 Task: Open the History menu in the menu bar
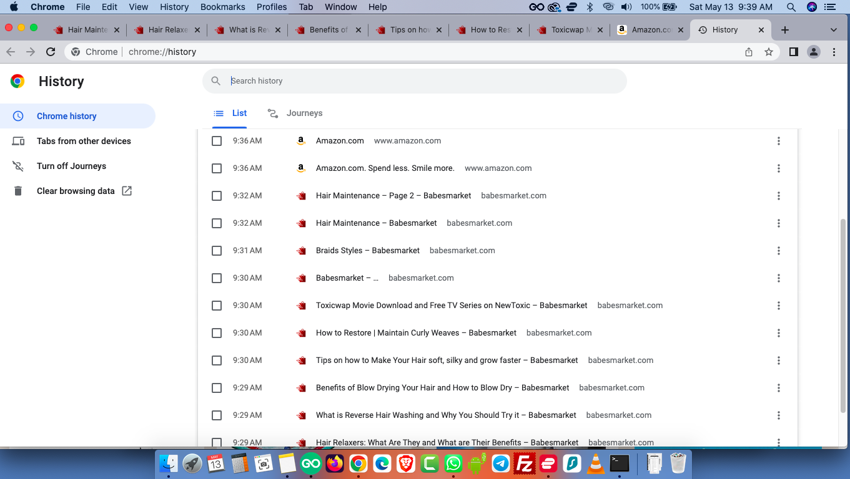[174, 7]
